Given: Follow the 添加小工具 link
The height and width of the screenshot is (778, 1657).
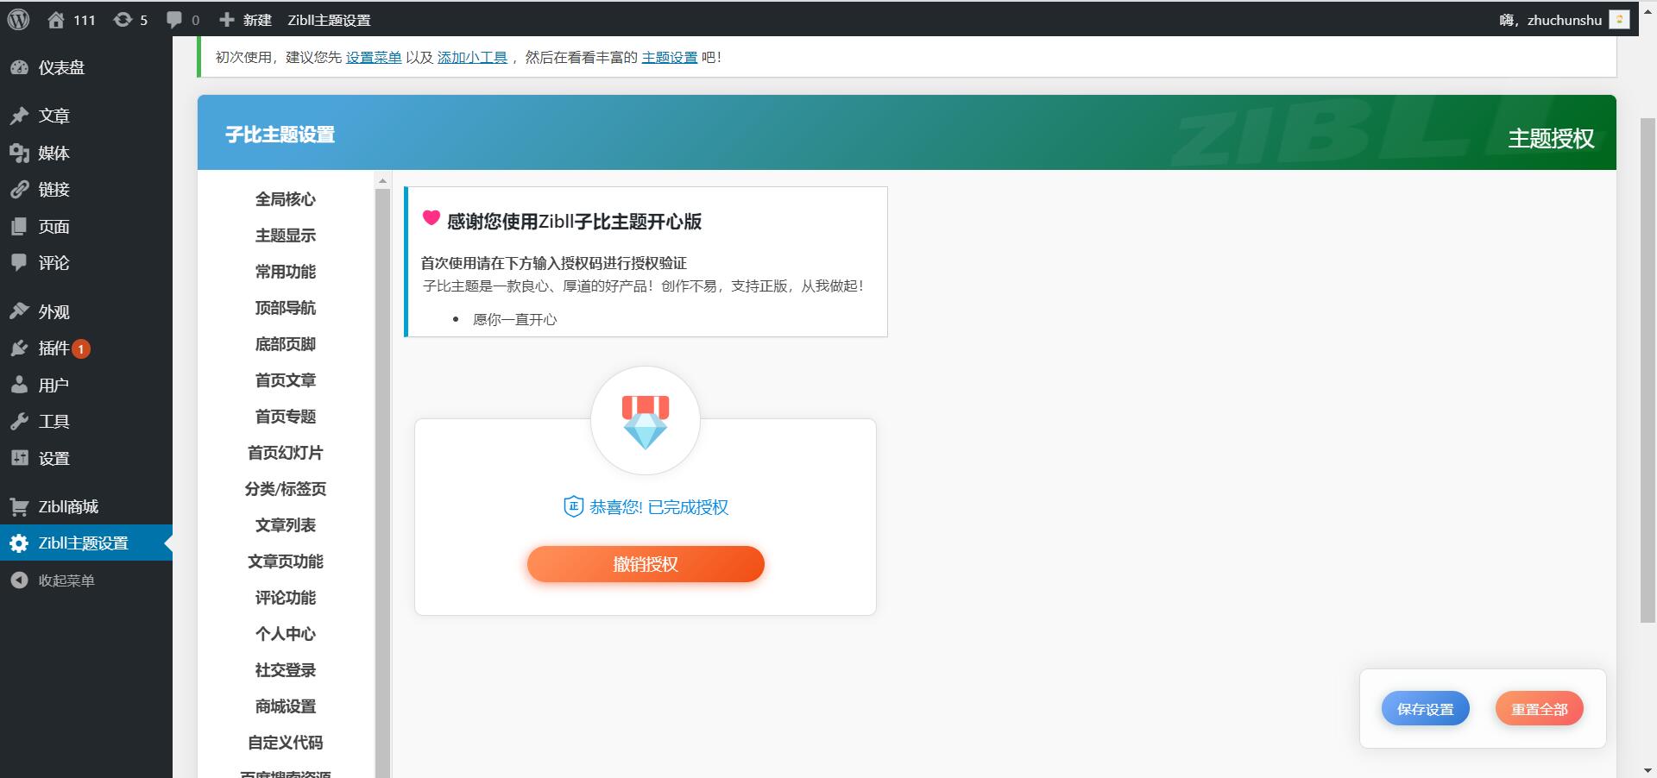Looking at the screenshot, I should 472,58.
